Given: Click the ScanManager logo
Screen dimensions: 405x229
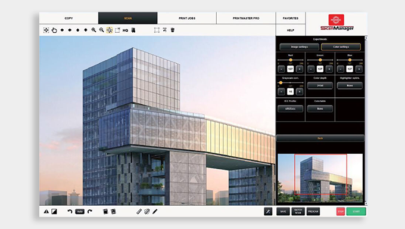Looking at the screenshot, I should [x=337, y=23].
